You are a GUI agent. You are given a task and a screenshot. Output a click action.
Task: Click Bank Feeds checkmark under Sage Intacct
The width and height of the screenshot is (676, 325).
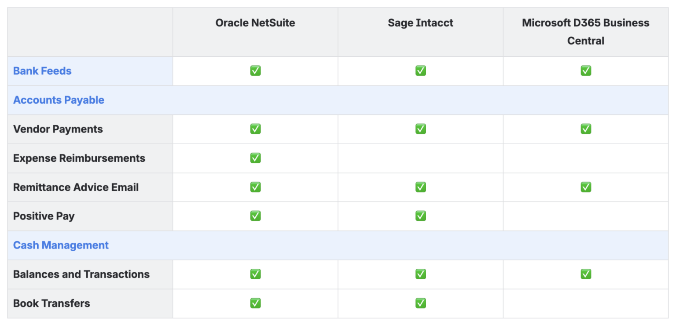tap(420, 71)
